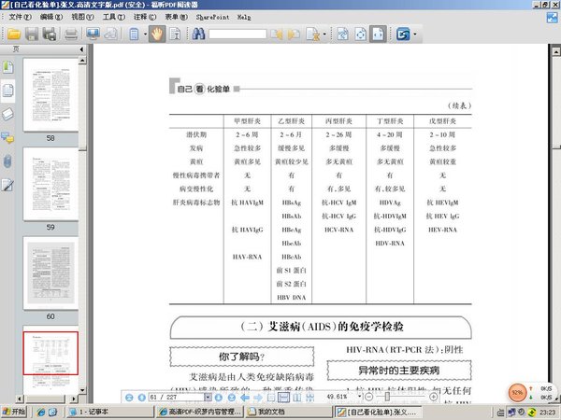Screen dimensions: 561x420
Task: Click the find next result icon
Action: coord(294,35)
